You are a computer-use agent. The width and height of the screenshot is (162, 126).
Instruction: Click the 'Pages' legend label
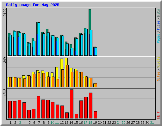tap(158, 38)
